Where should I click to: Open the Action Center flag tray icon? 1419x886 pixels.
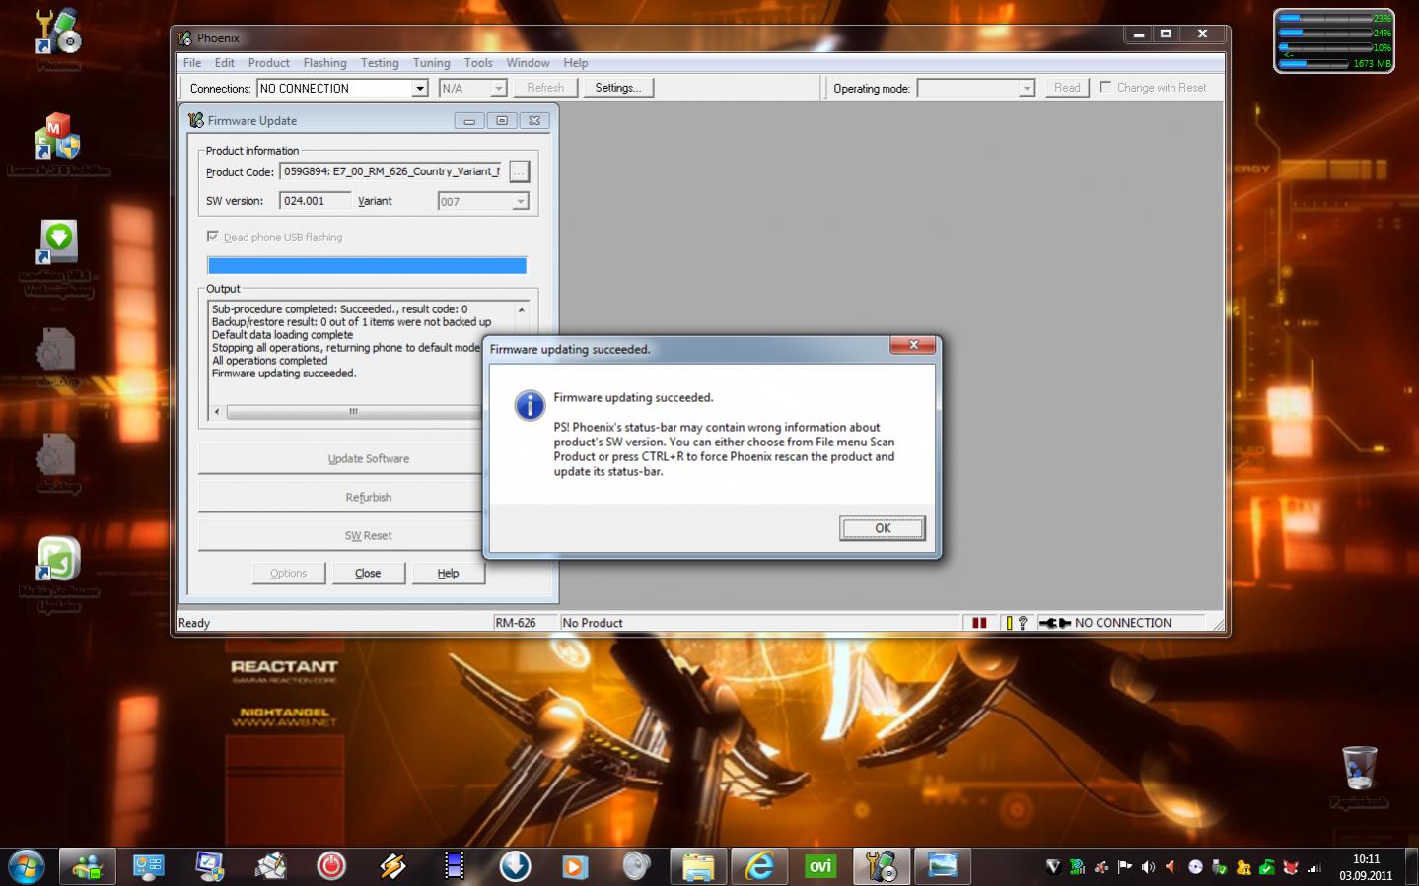1124,867
